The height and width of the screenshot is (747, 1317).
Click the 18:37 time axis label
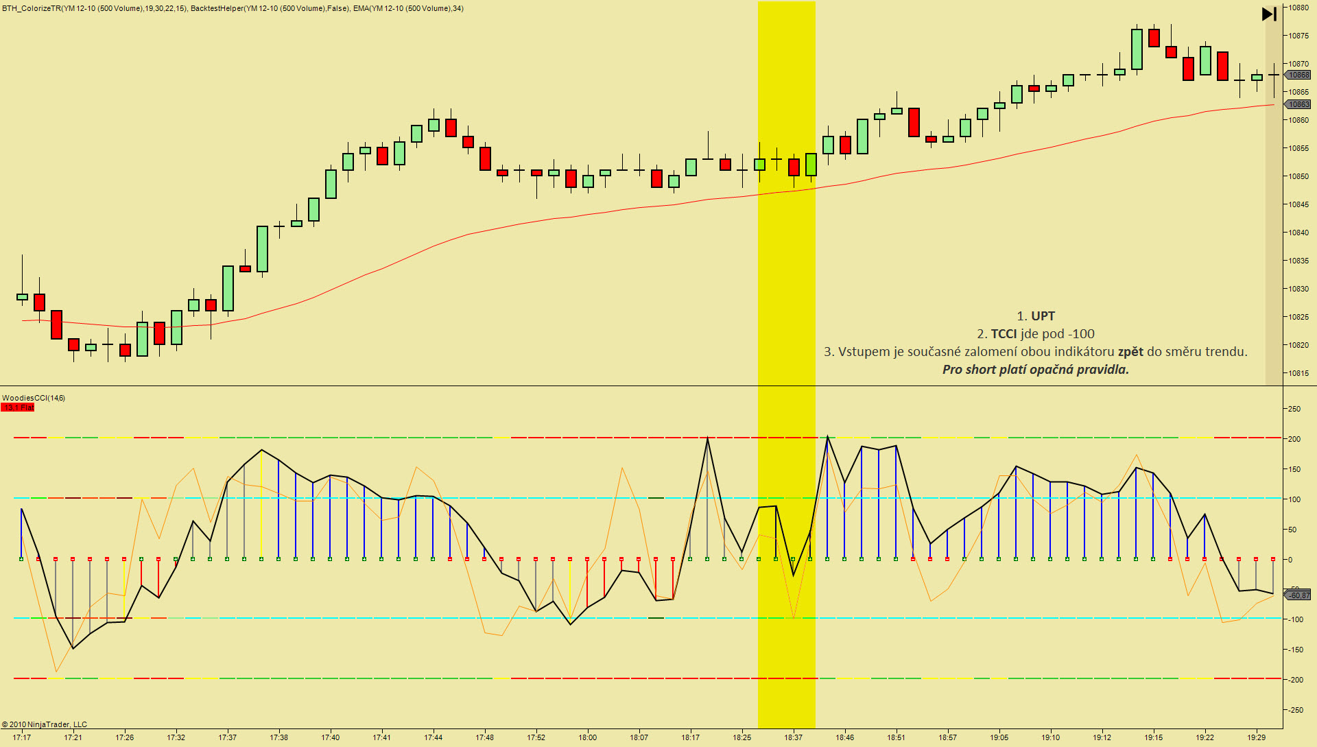pyautogui.click(x=793, y=737)
